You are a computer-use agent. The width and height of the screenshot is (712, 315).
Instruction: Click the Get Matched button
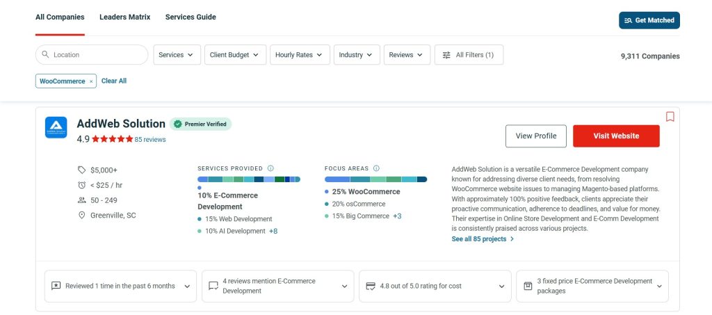649,20
